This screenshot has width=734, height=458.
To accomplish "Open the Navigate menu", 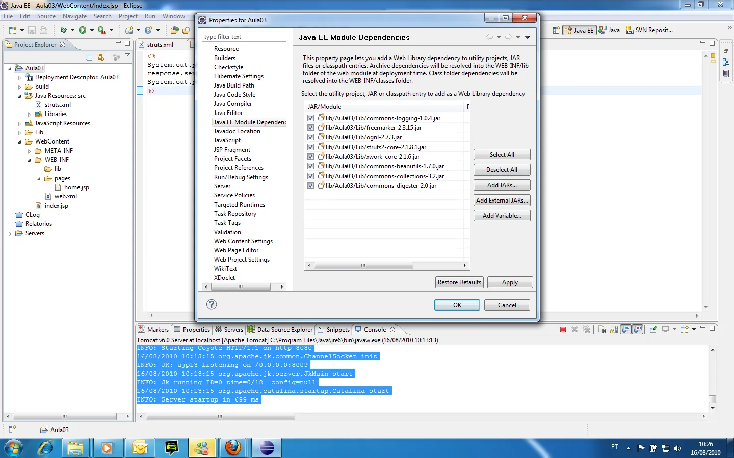I will coord(74,16).
